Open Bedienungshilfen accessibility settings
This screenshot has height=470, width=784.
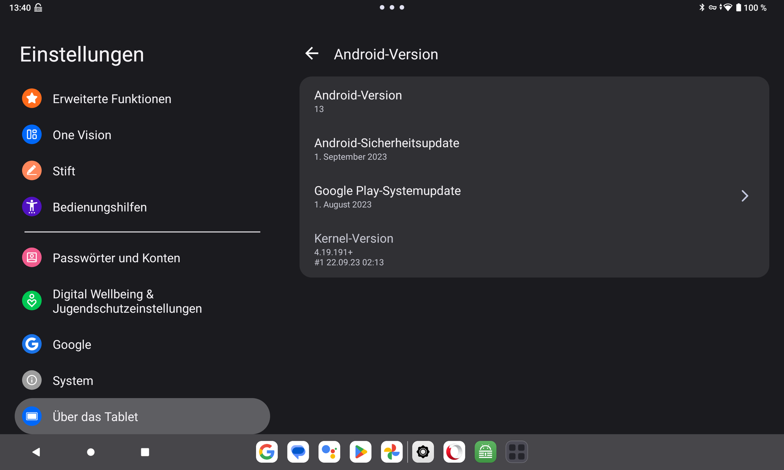tap(99, 207)
